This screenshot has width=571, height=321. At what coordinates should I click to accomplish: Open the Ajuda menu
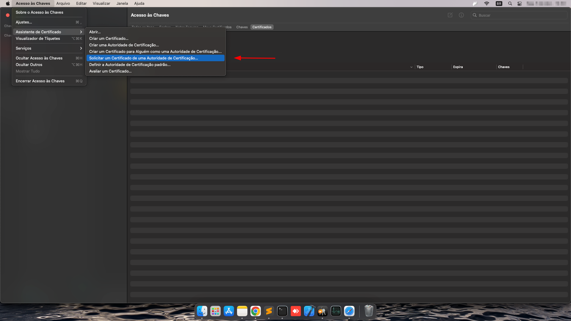point(139,4)
